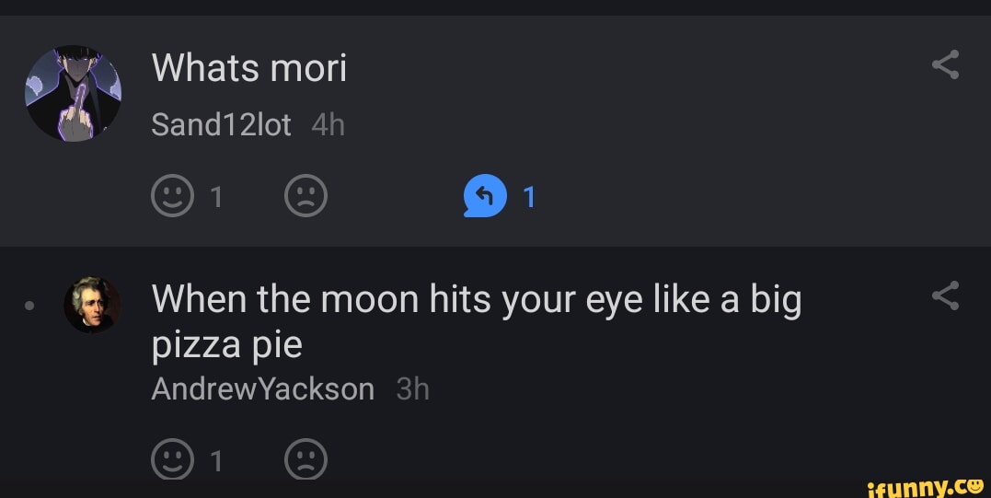
Task: Share AndrewYackson's pizza pie comment
Action: (945, 295)
